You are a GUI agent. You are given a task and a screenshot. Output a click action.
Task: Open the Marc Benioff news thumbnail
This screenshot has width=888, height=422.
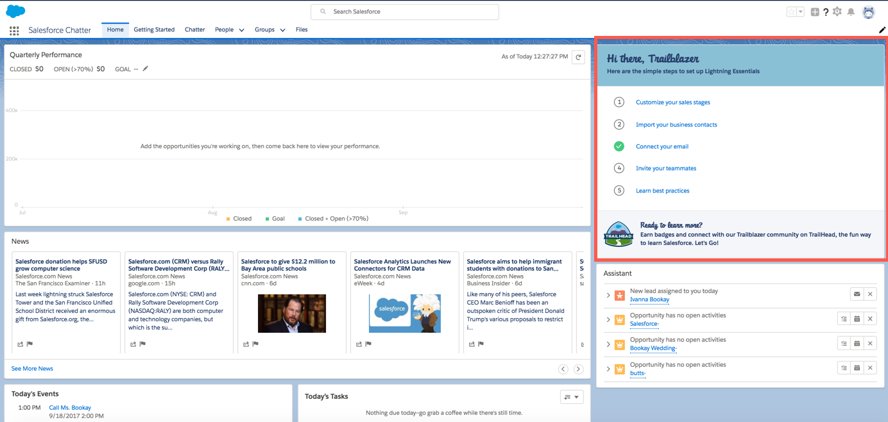tap(292, 314)
